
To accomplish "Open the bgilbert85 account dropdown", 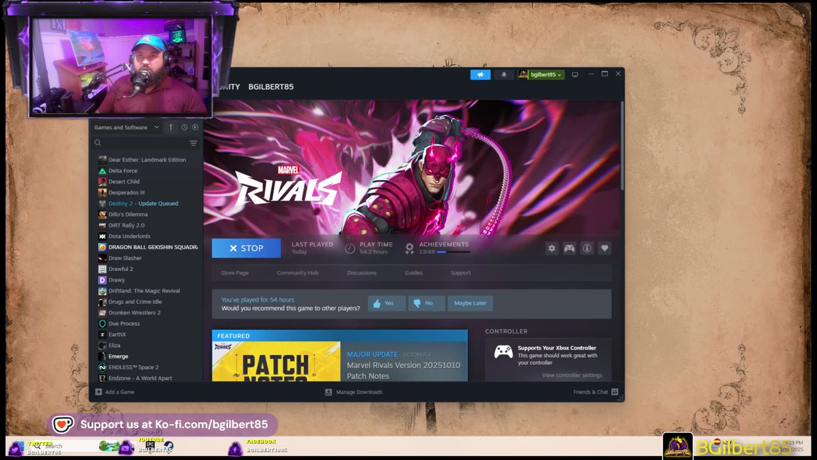I will coord(541,75).
